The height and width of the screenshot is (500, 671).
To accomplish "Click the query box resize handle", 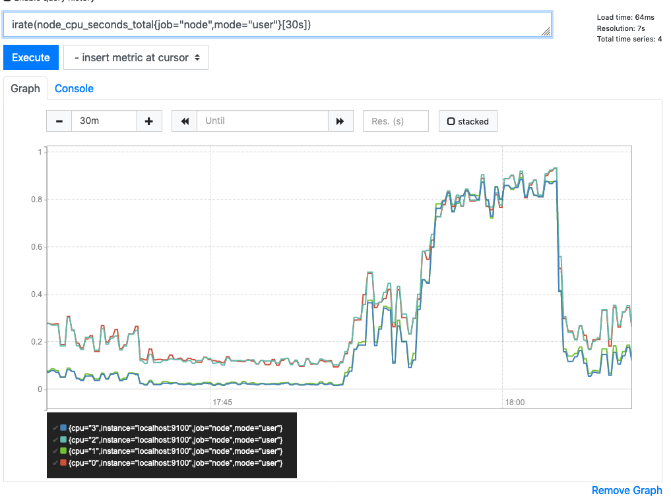I will pyautogui.click(x=546, y=31).
